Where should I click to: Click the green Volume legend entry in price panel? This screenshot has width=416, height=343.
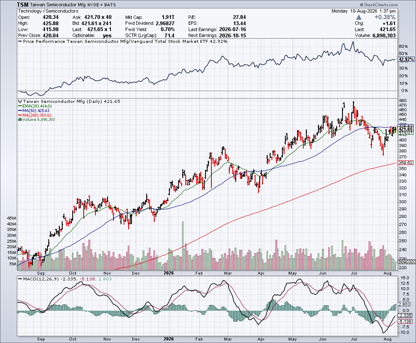point(36,120)
